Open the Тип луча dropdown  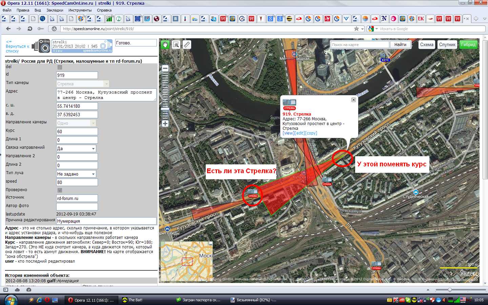[x=76, y=174]
